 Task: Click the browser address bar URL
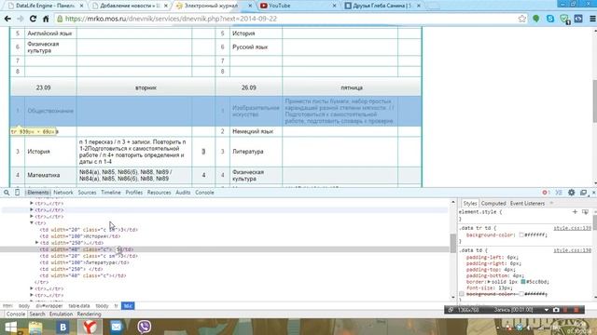click(x=171, y=19)
